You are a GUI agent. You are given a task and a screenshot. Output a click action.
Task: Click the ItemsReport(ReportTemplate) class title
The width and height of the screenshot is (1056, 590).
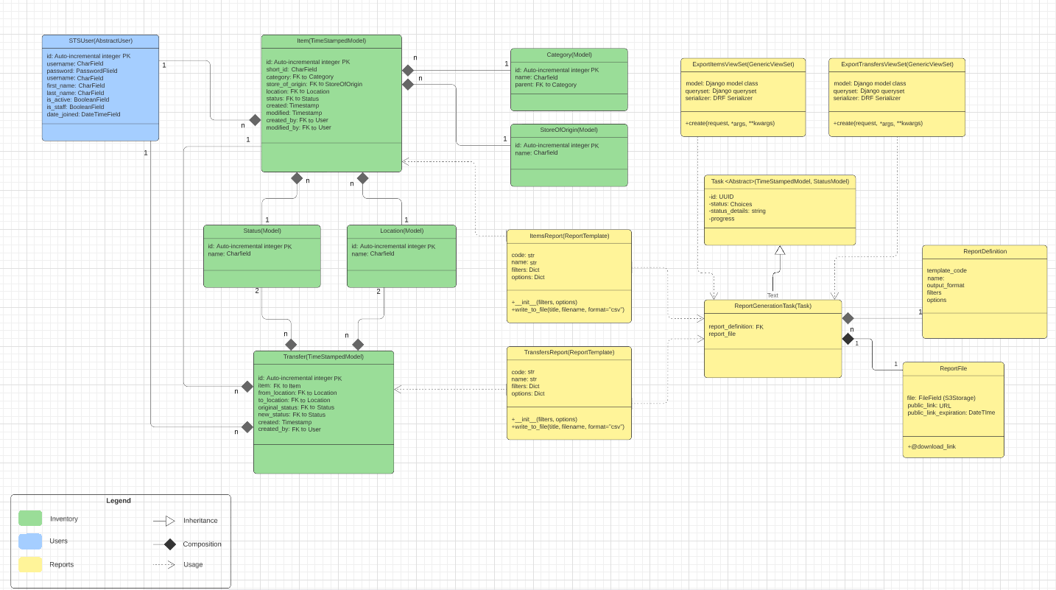click(x=569, y=236)
